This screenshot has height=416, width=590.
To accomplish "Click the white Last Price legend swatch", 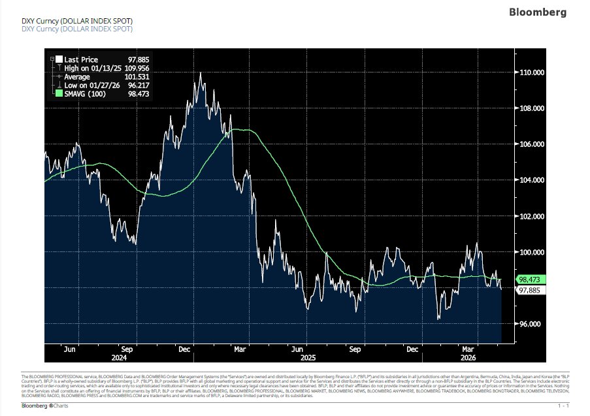I will pyautogui.click(x=59, y=59).
